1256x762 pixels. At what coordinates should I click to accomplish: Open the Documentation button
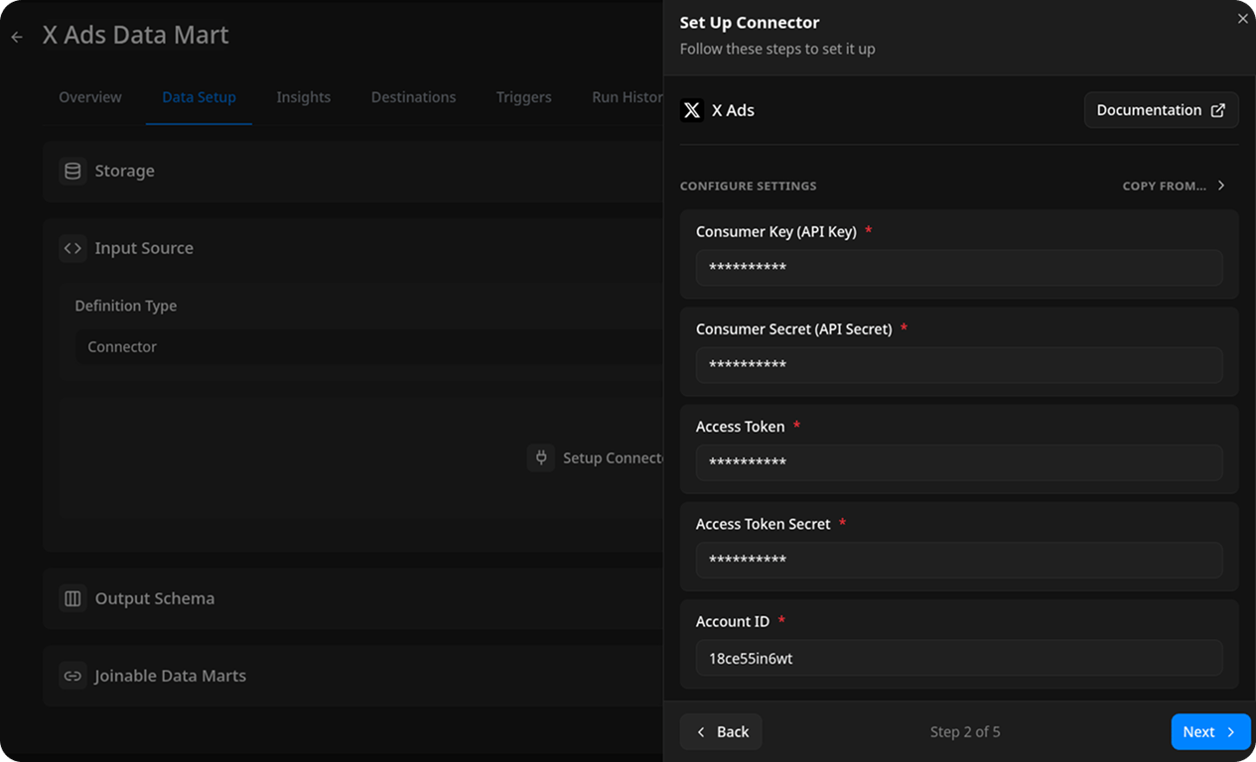(x=1161, y=110)
